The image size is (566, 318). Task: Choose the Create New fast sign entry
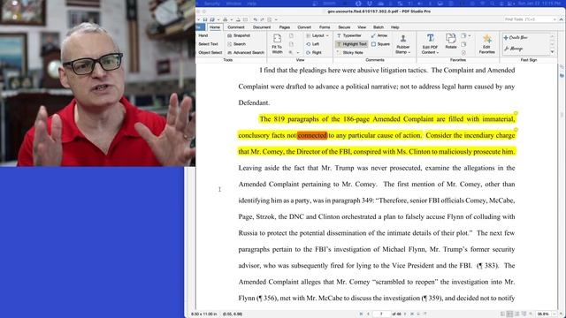click(x=516, y=37)
